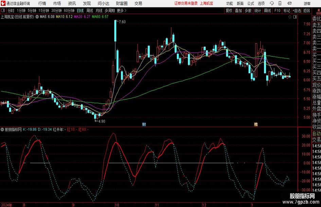The image size is (321, 207).
Task: Click the 统计 statistics button
Action: (257, 11)
